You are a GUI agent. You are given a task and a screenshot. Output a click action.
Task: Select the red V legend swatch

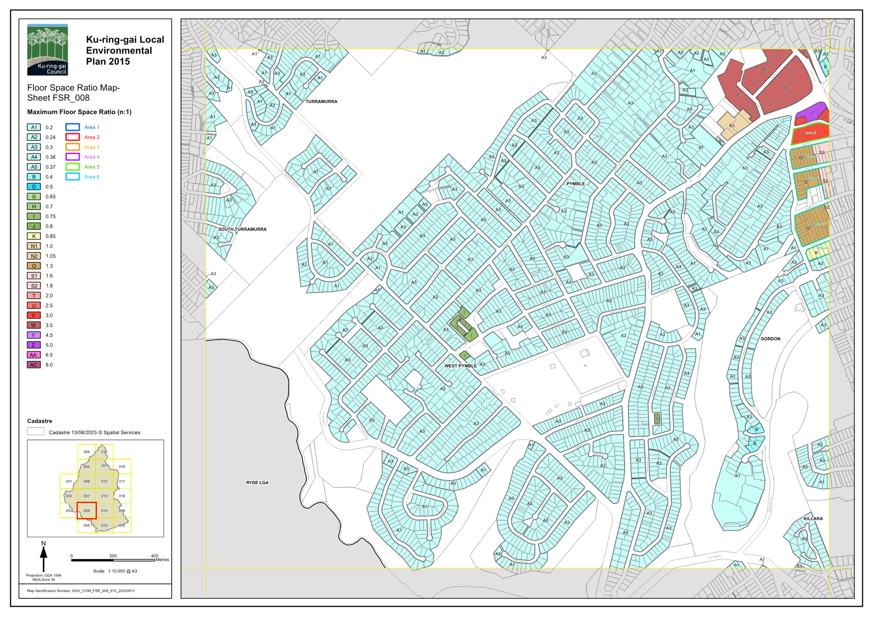[34, 315]
